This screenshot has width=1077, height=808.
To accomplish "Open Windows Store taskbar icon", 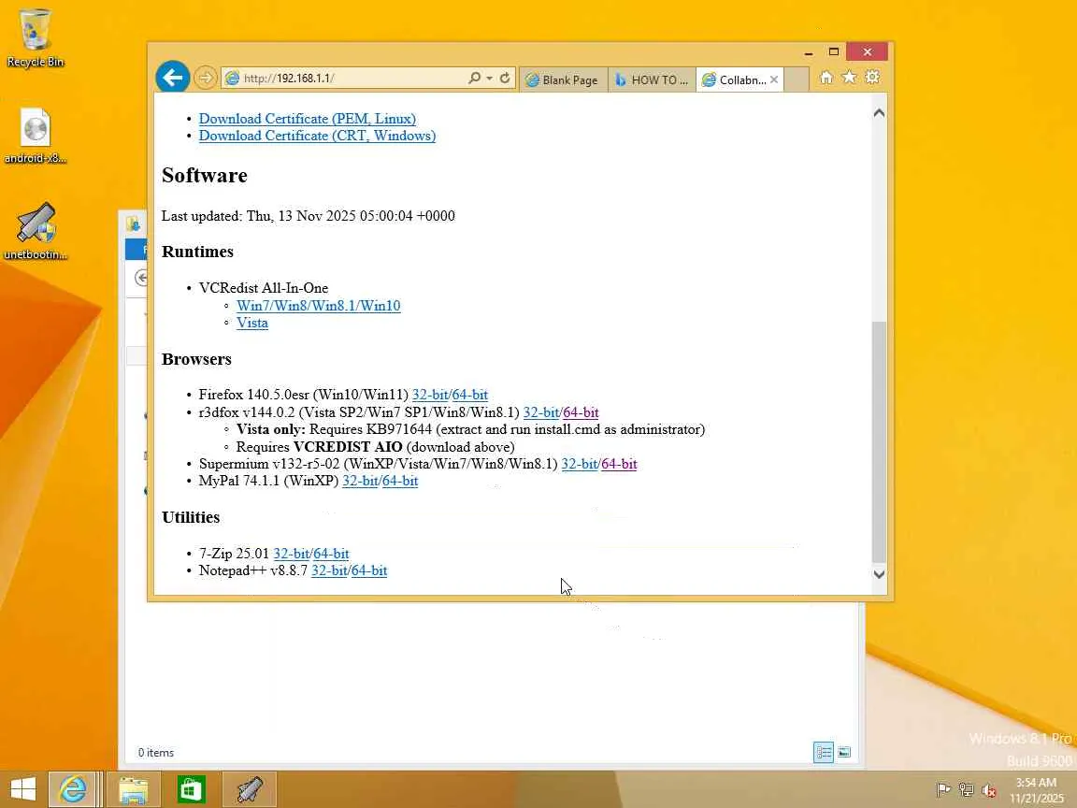I will pos(191,788).
